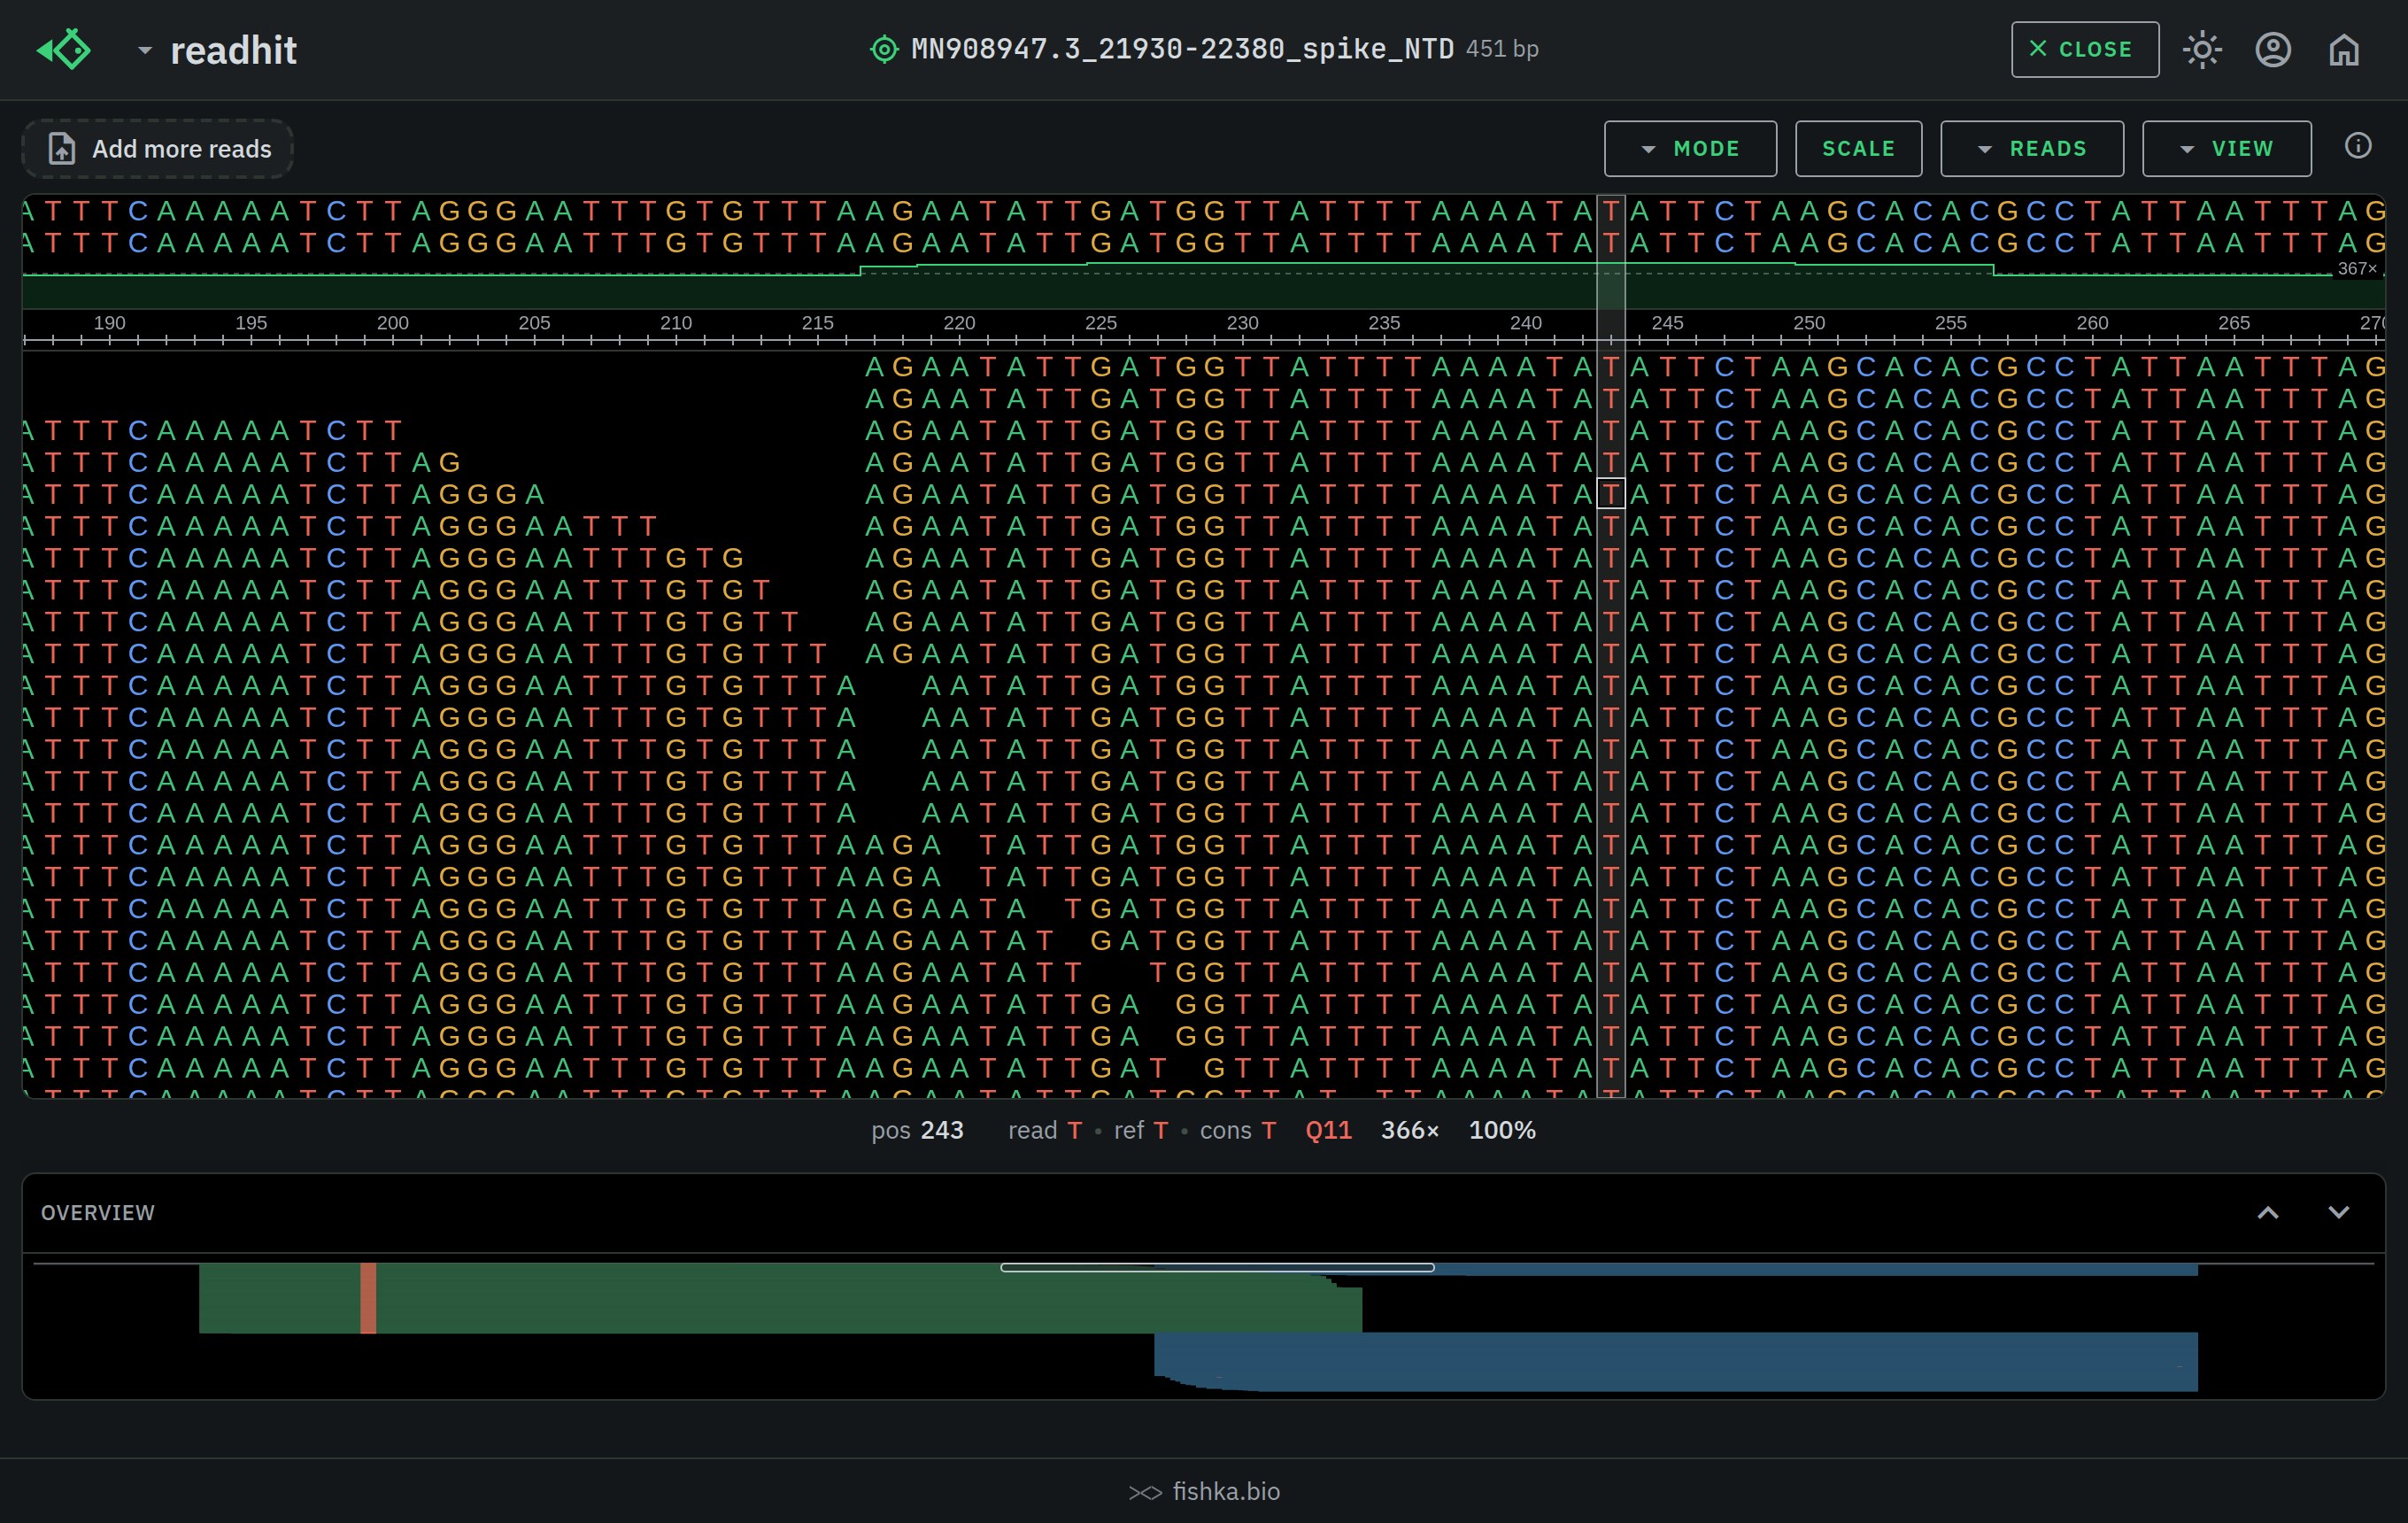
Task: Click the readhit app title
Action: [x=233, y=50]
